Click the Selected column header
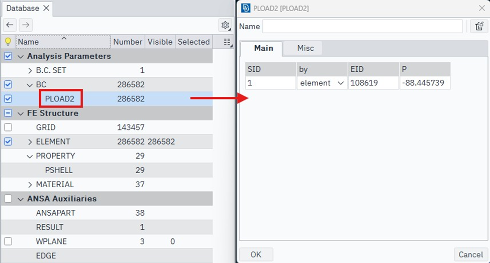The height and width of the screenshot is (263, 490). (193, 42)
